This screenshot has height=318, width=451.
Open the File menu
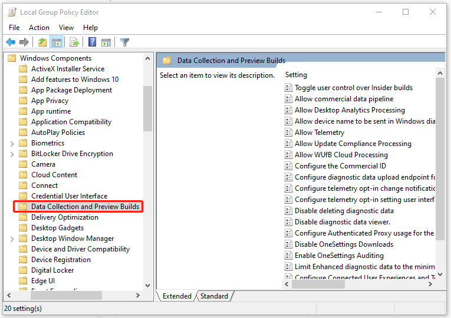tap(14, 28)
